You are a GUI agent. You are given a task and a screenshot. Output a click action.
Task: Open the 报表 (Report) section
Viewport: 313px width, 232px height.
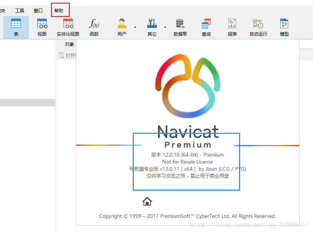point(232,28)
